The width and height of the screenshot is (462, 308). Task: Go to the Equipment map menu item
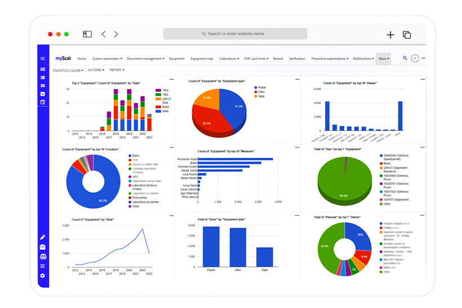pyautogui.click(x=202, y=59)
